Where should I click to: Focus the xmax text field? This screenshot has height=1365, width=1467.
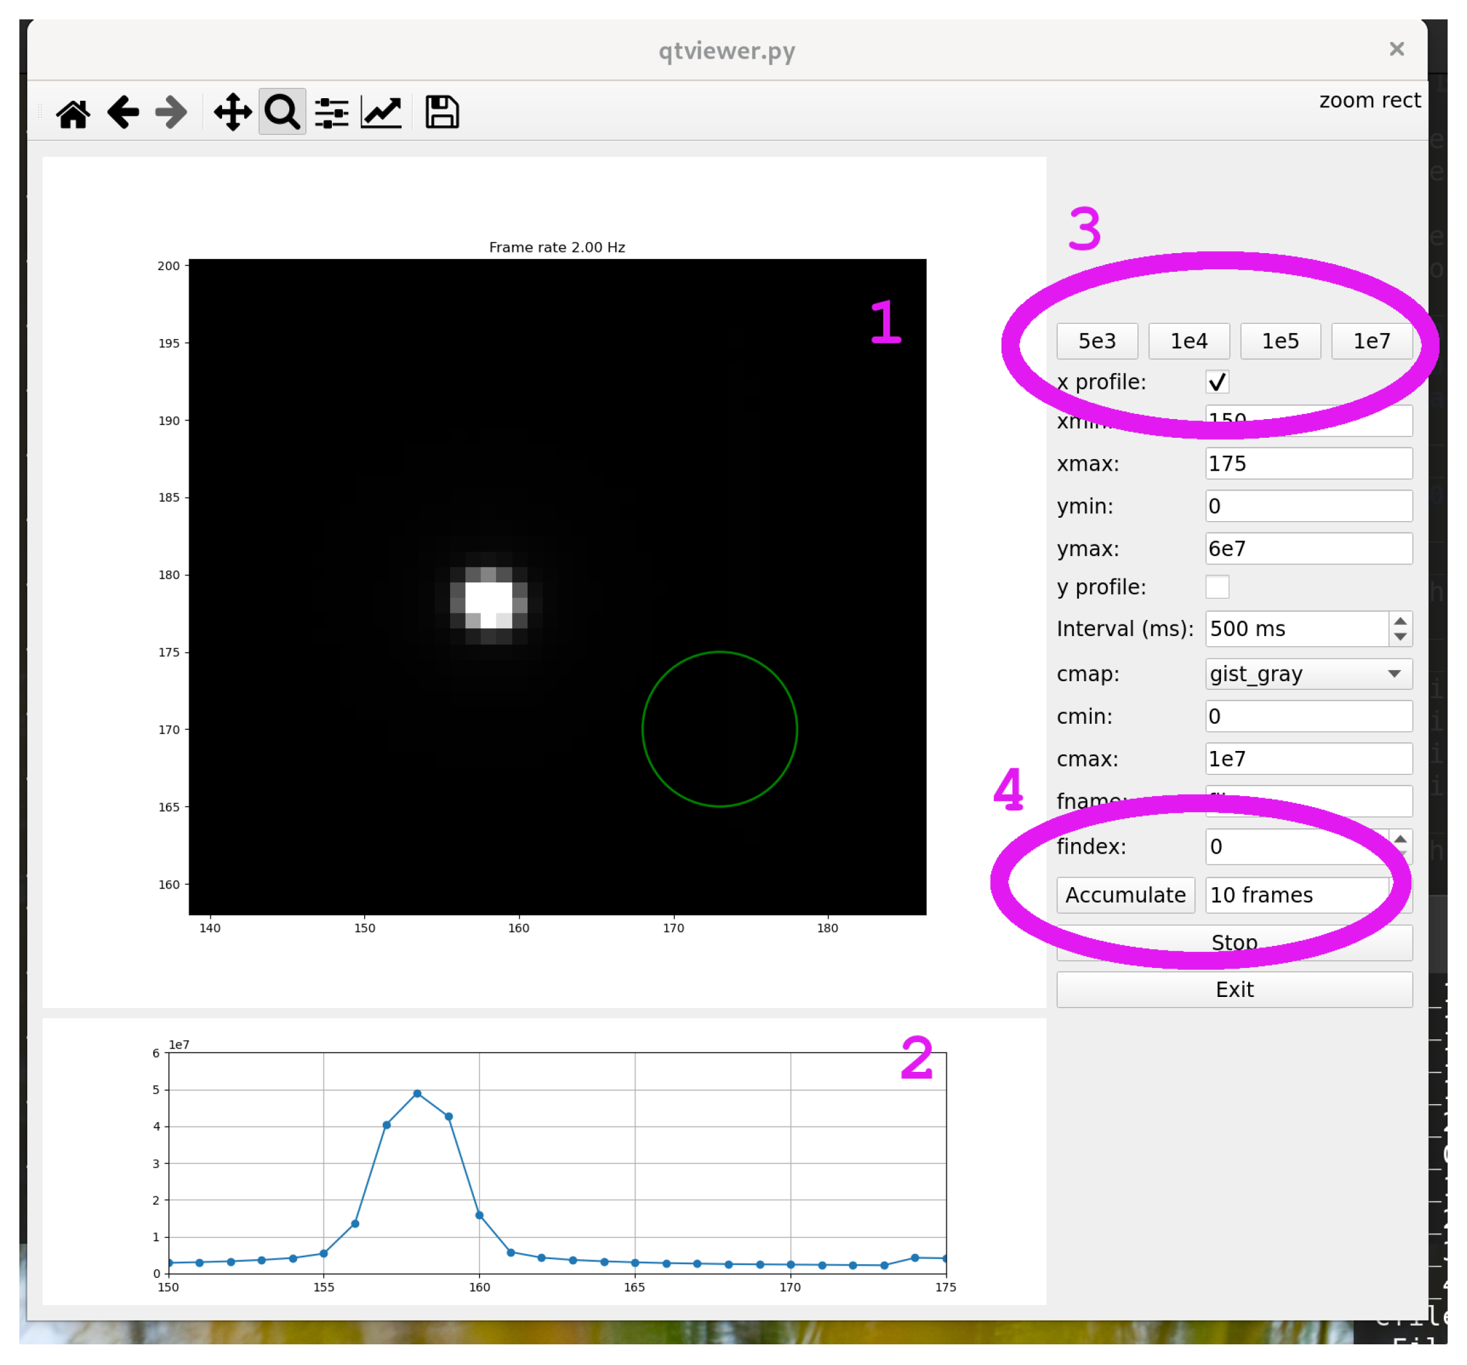tap(1308, 464)
